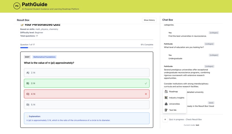Click the pi explanation sentence
Viewport: 232px width, 134px height.
point(68,120)
